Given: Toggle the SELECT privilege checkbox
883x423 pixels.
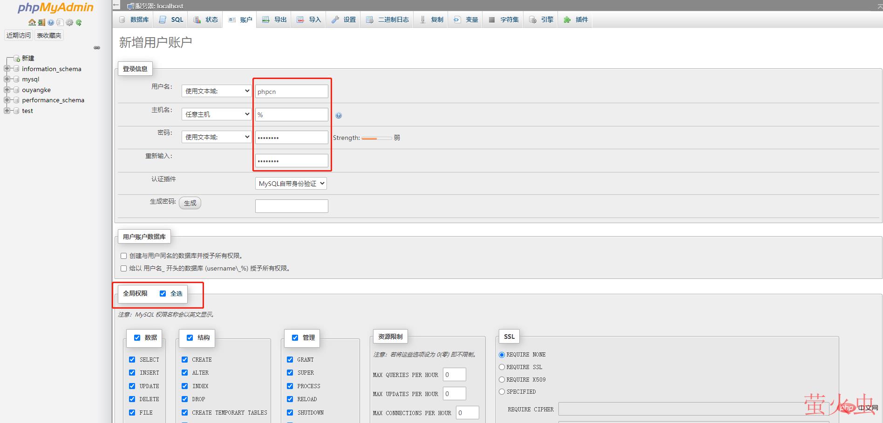Looking at the screenshot, I should pyautogui.click(x=132, y=359).
